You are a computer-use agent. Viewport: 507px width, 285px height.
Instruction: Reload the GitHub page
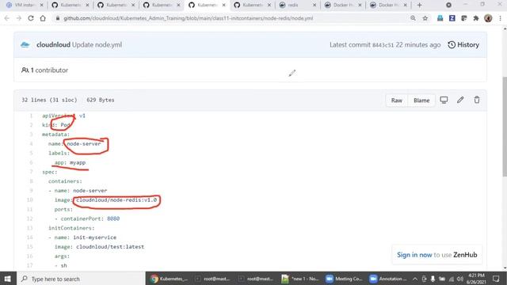(x=31, y=18)
